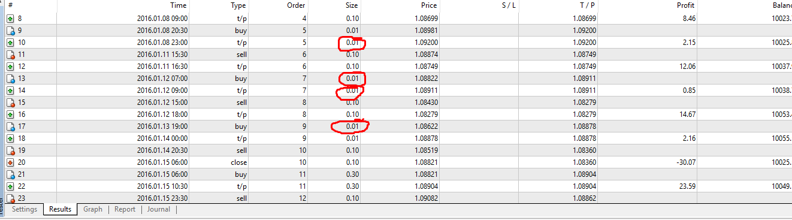Click the 'close' type cell in row 20

238,162
